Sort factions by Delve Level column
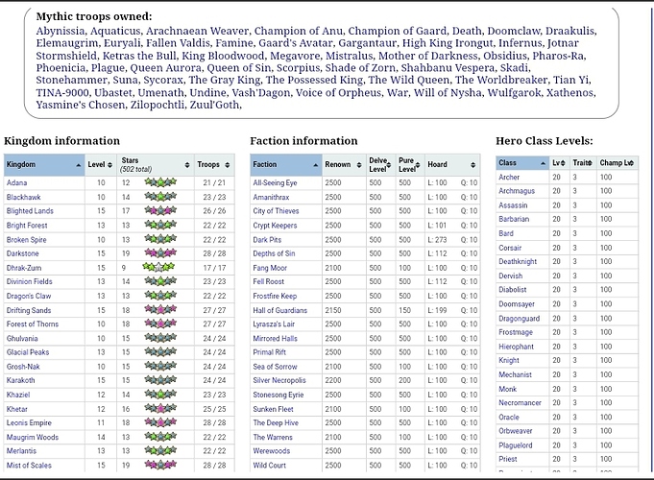This screenshot has height=480, width=654. point(380,165)
